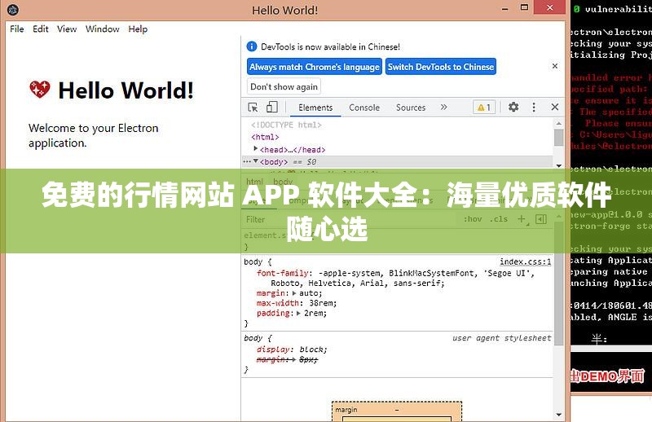Open DevTools three-dot customize menu
Viewport: 652px width, 422px height.
click(534, 108)
